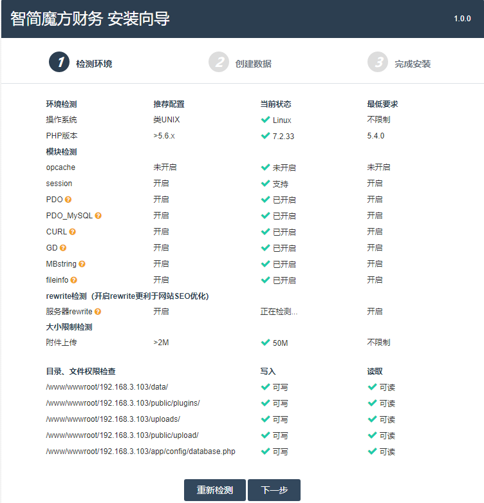Click the step 1 circle icon
The height and width of the screenshot is (503, 484).
(59, 62)
